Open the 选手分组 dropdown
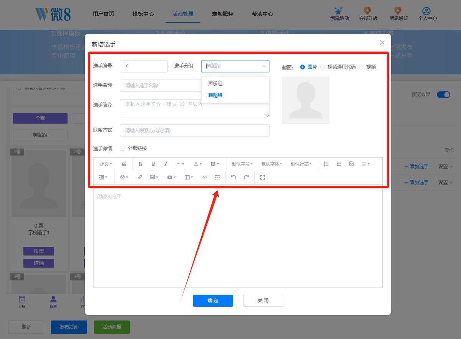 [x=235, y=66]
